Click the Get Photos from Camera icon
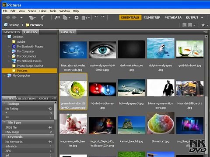 pyautogui.click(x=57, y=17)
